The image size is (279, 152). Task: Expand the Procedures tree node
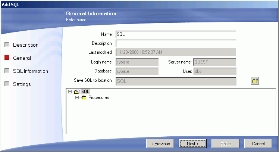pos(77,97)
